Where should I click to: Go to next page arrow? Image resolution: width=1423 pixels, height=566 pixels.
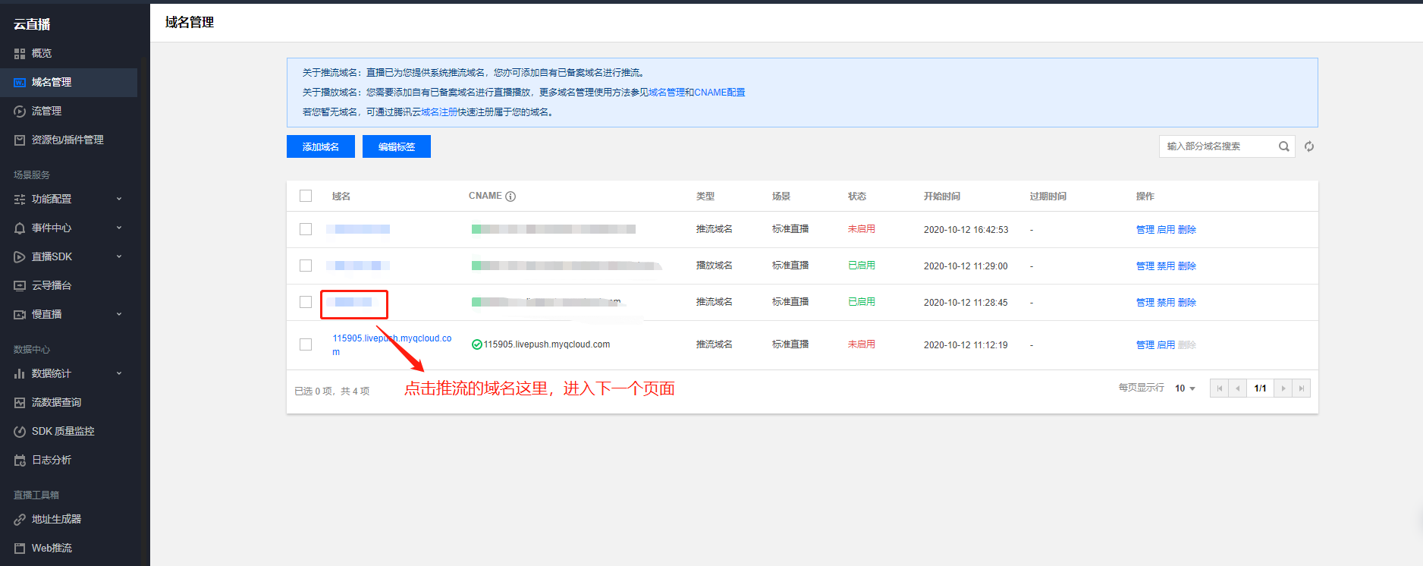coord(1283,388)
